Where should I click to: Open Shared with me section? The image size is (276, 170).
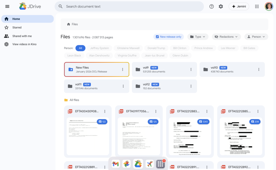[x=22, y=36]
